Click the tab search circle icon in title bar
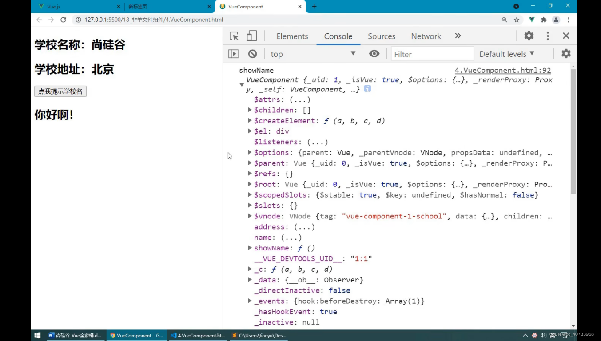601x341 pixels. coord(516,6)
